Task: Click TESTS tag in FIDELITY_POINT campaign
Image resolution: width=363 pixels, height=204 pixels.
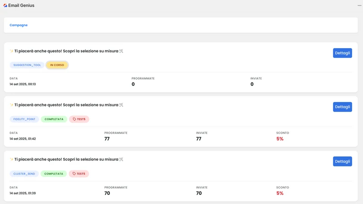Action: (79, 119)
